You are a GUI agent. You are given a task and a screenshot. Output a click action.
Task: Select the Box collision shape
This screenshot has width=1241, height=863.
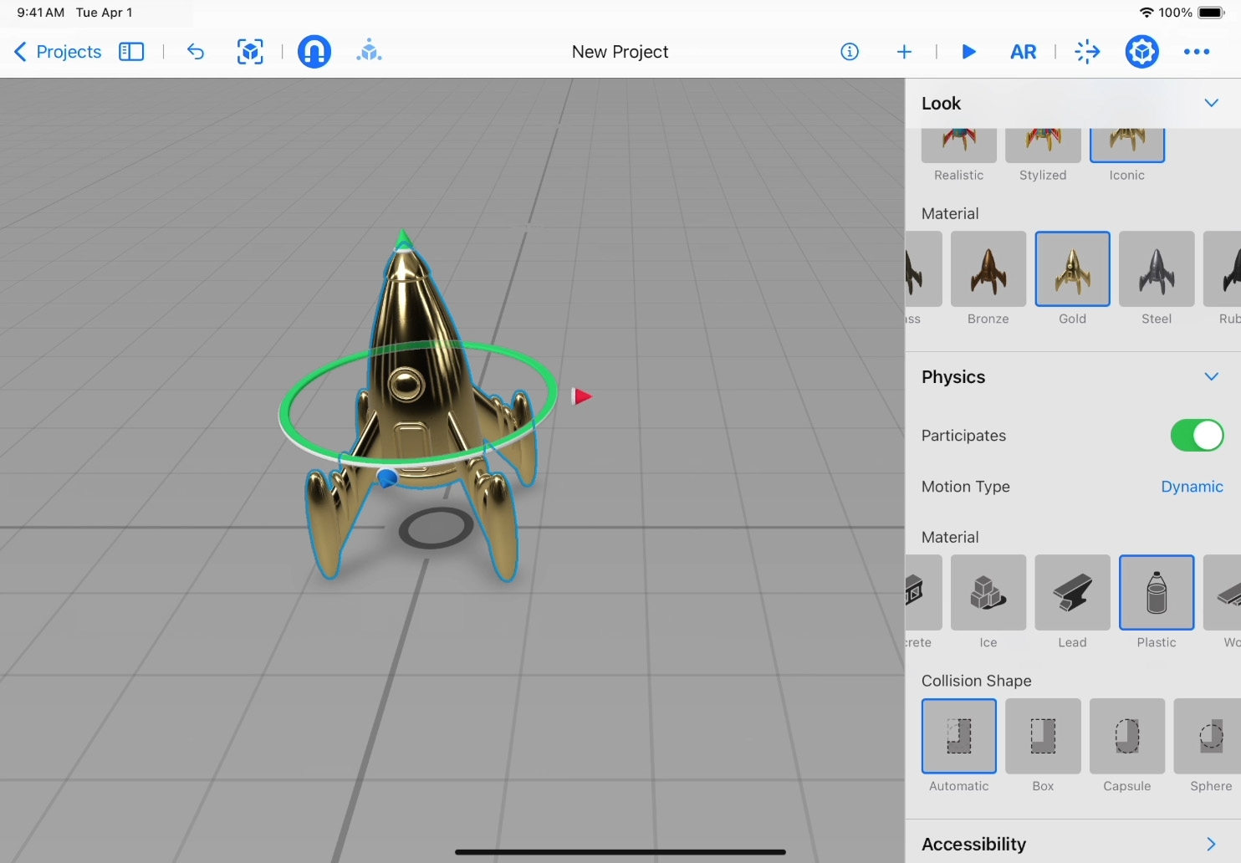tap(1043, 737)
